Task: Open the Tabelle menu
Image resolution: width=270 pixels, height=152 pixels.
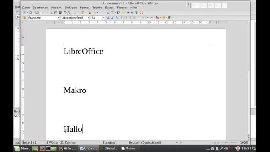Action: tap(97, 8)
